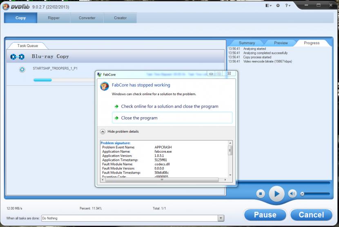Screen dimensions: 339x227
Task: Click the 12.00 MB/s speed readout
Action: [x=14, y=208]
